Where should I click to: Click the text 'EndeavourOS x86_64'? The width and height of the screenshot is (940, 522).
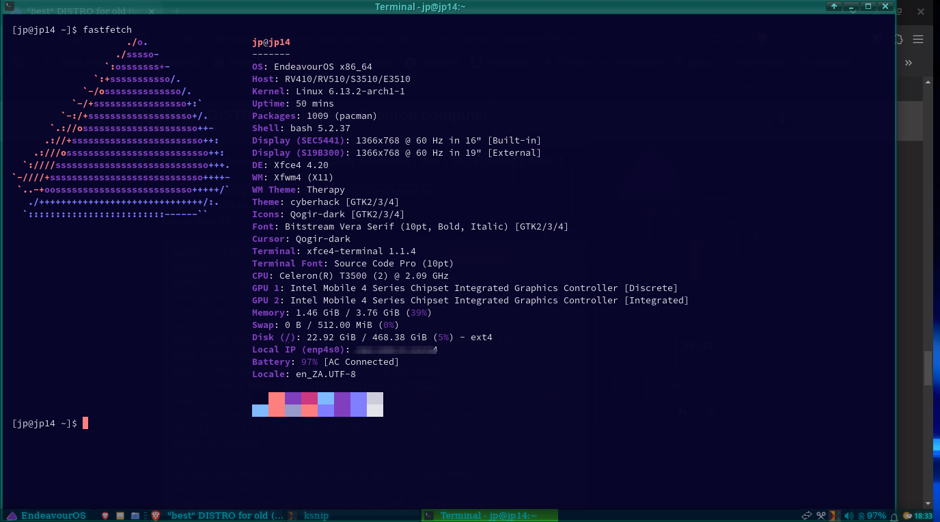[x=323, y=67]
